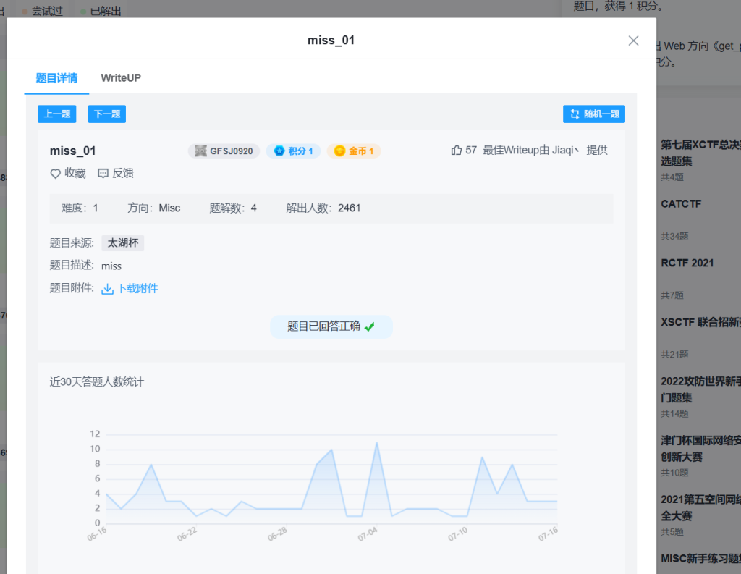Go to next challenge 下一题

pyautogui.click(x=107, y=114)
